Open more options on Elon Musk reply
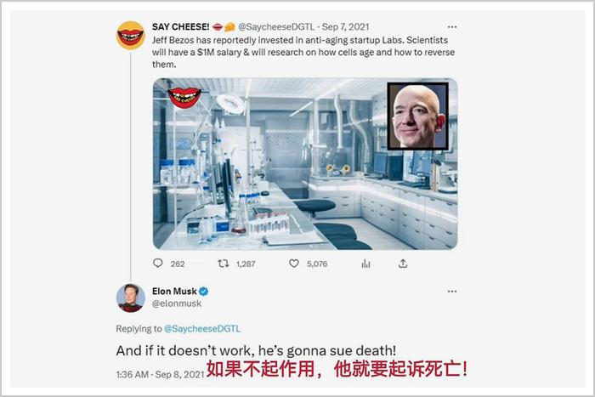This screenshot has width=595, height=397. tap(452, 292)
